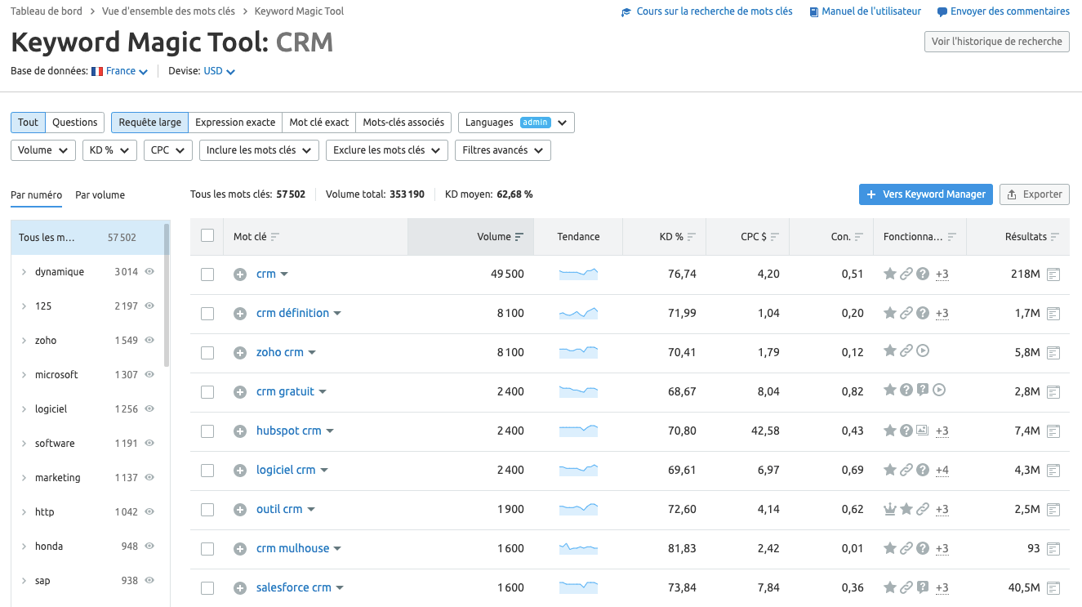
Task: Click the crown icon in 'outil crm' row
Action: pyautogui.click(x=890, y=510)
